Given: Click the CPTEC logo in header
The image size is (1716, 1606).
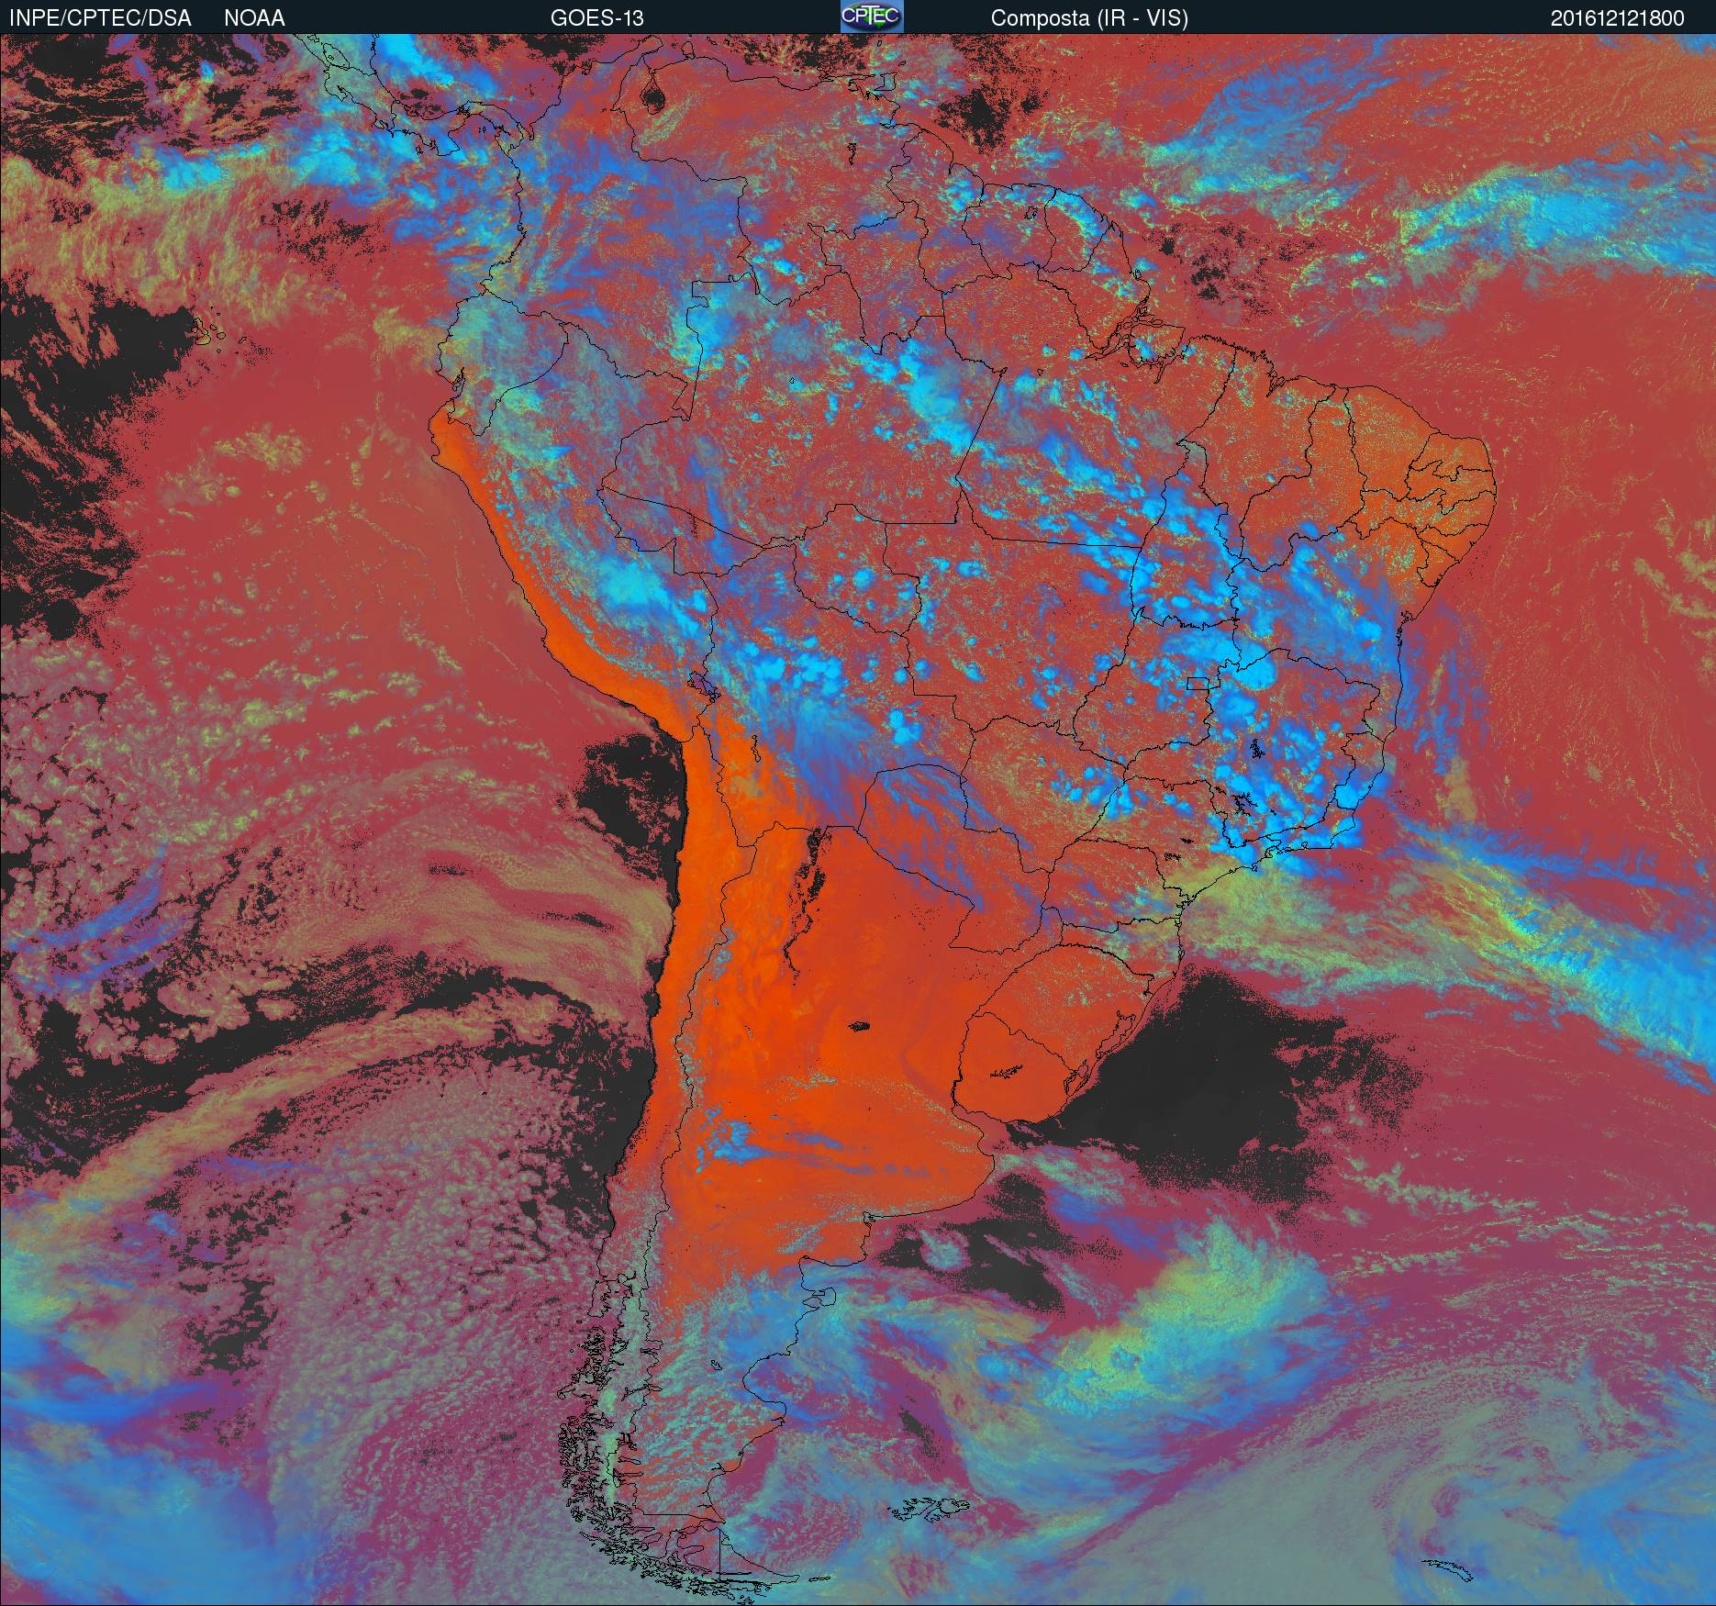Looking at the screenshot, I should (871, 17).
